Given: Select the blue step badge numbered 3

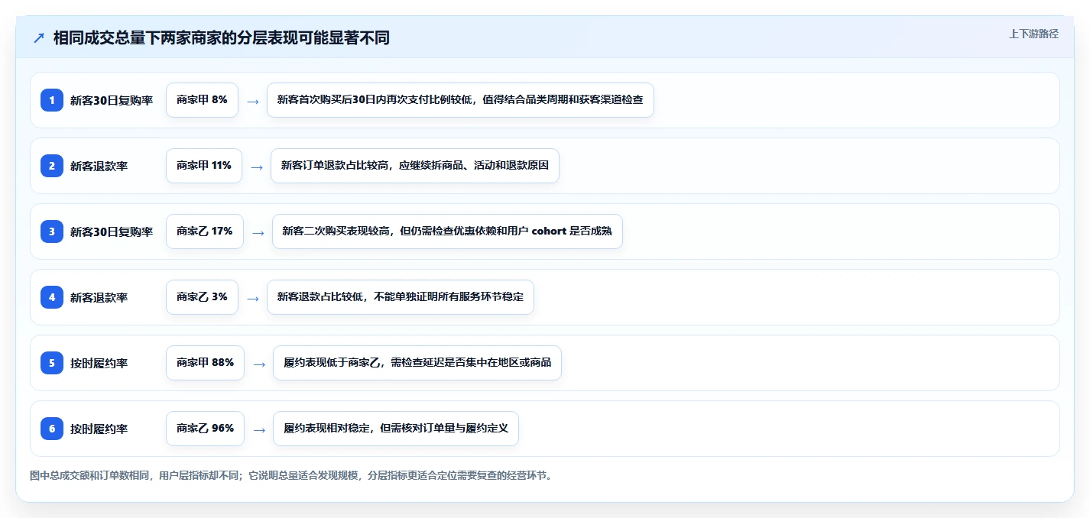Looking at the screenshot, I should pyautogui.click(x=52, y=231).
